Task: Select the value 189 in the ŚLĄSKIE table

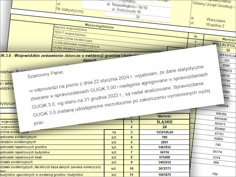Action: tap(165, 137)
